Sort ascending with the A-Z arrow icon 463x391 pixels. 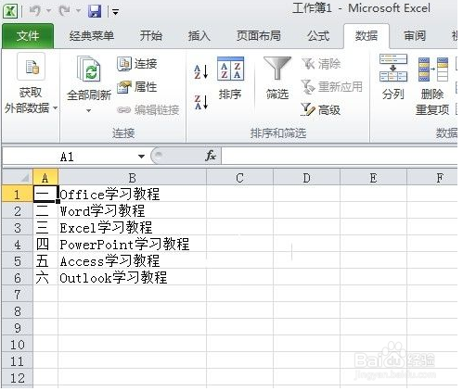pyautogui.click(x=200, y=71)
